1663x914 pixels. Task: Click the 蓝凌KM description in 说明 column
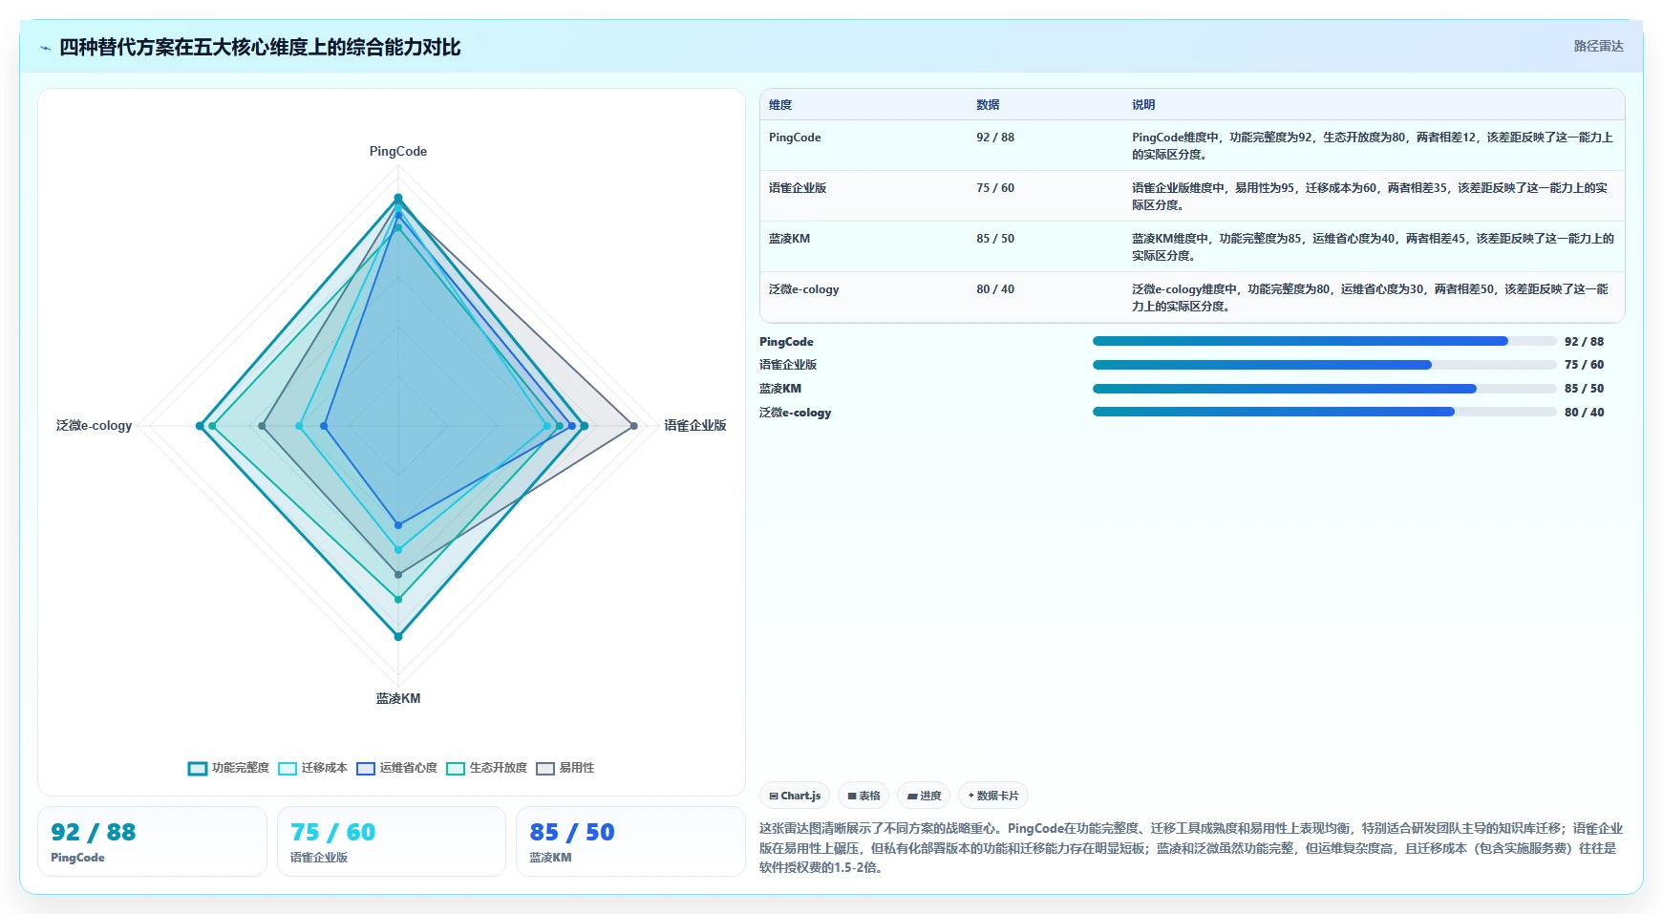point(1373,246)
